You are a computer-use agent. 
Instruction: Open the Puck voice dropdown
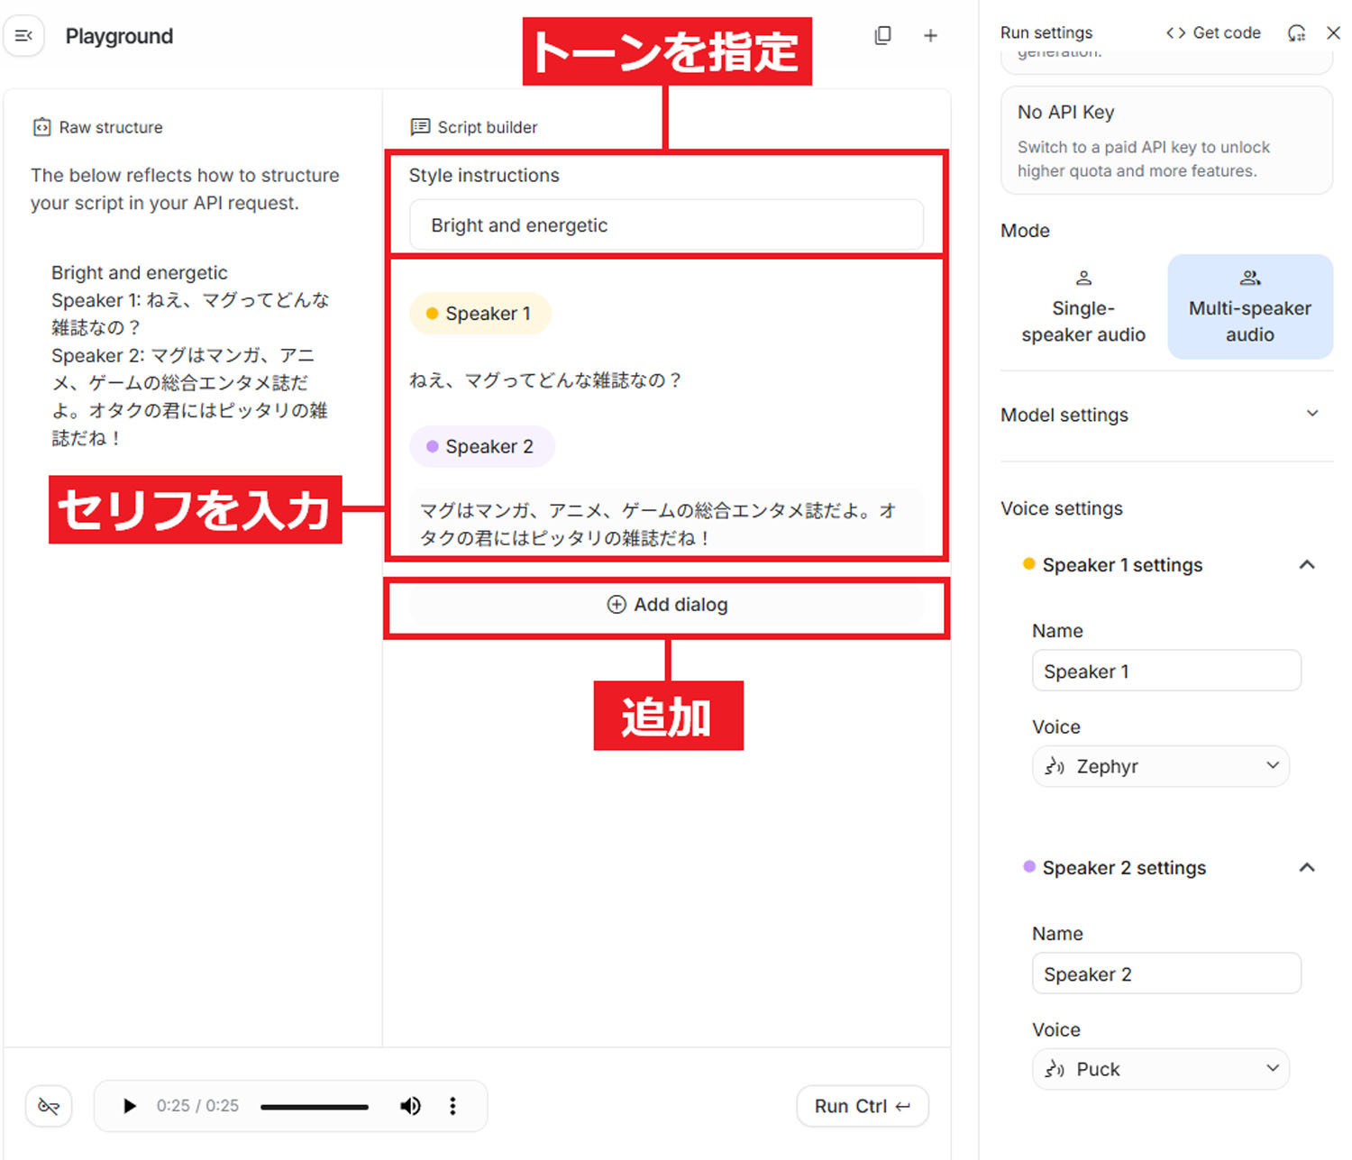(x=1160, y=1069)
